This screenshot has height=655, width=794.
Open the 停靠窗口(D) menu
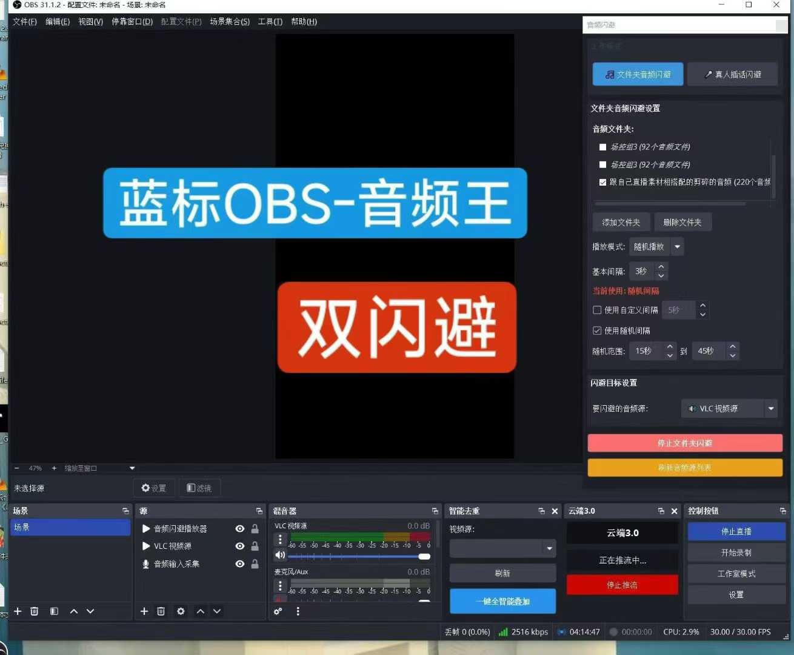132,22
